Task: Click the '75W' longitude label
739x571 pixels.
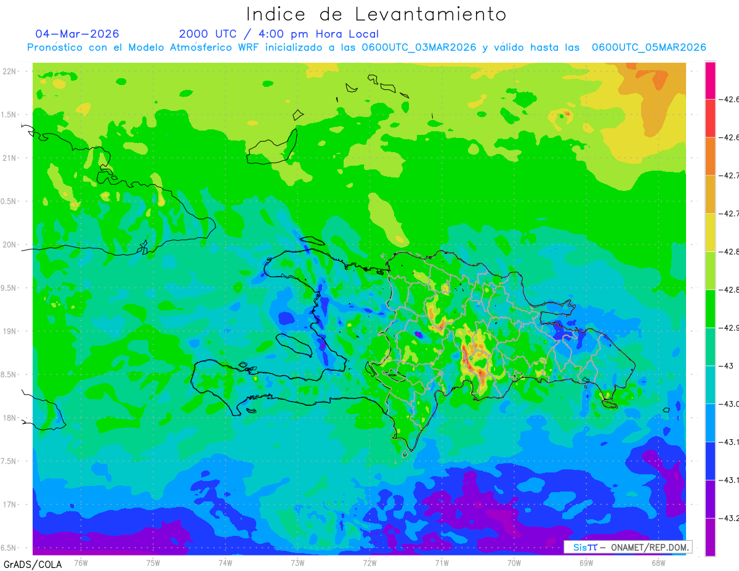Action: click(x=153, y=562)
